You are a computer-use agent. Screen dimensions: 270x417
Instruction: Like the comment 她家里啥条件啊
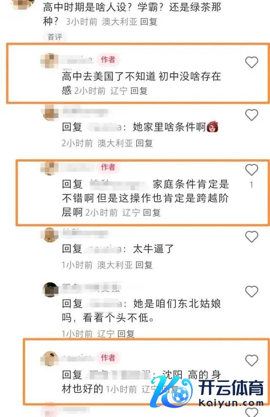point(251,115)
